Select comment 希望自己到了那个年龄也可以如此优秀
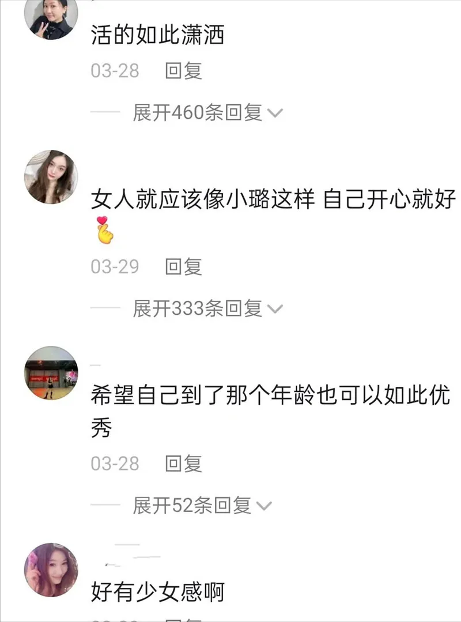This screenshot has height=622, width=461. (x=271, y=411)
